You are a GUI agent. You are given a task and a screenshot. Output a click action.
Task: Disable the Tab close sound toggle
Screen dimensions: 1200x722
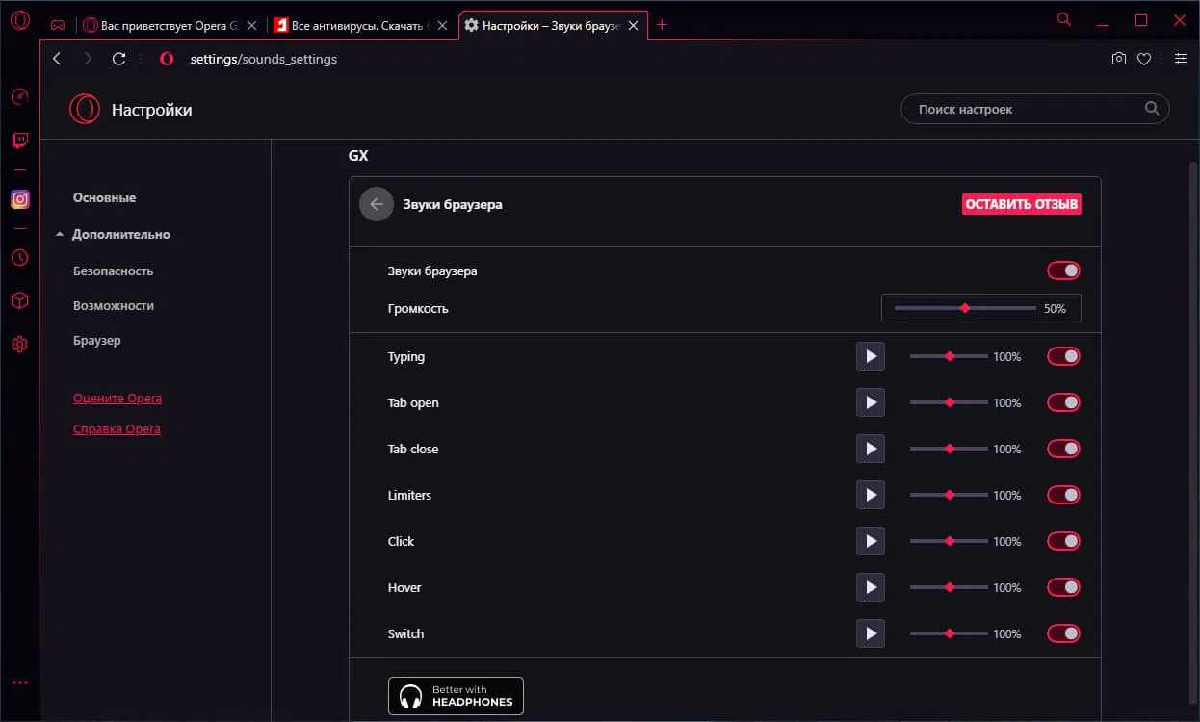coord(1063,449)
